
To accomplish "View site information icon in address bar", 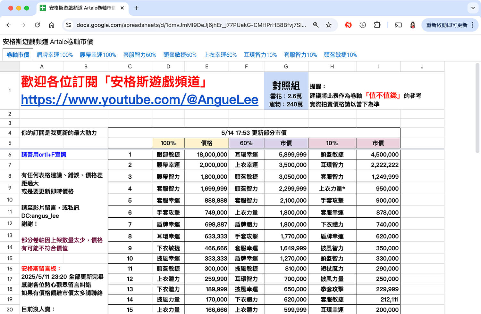I will coord(68,25).
